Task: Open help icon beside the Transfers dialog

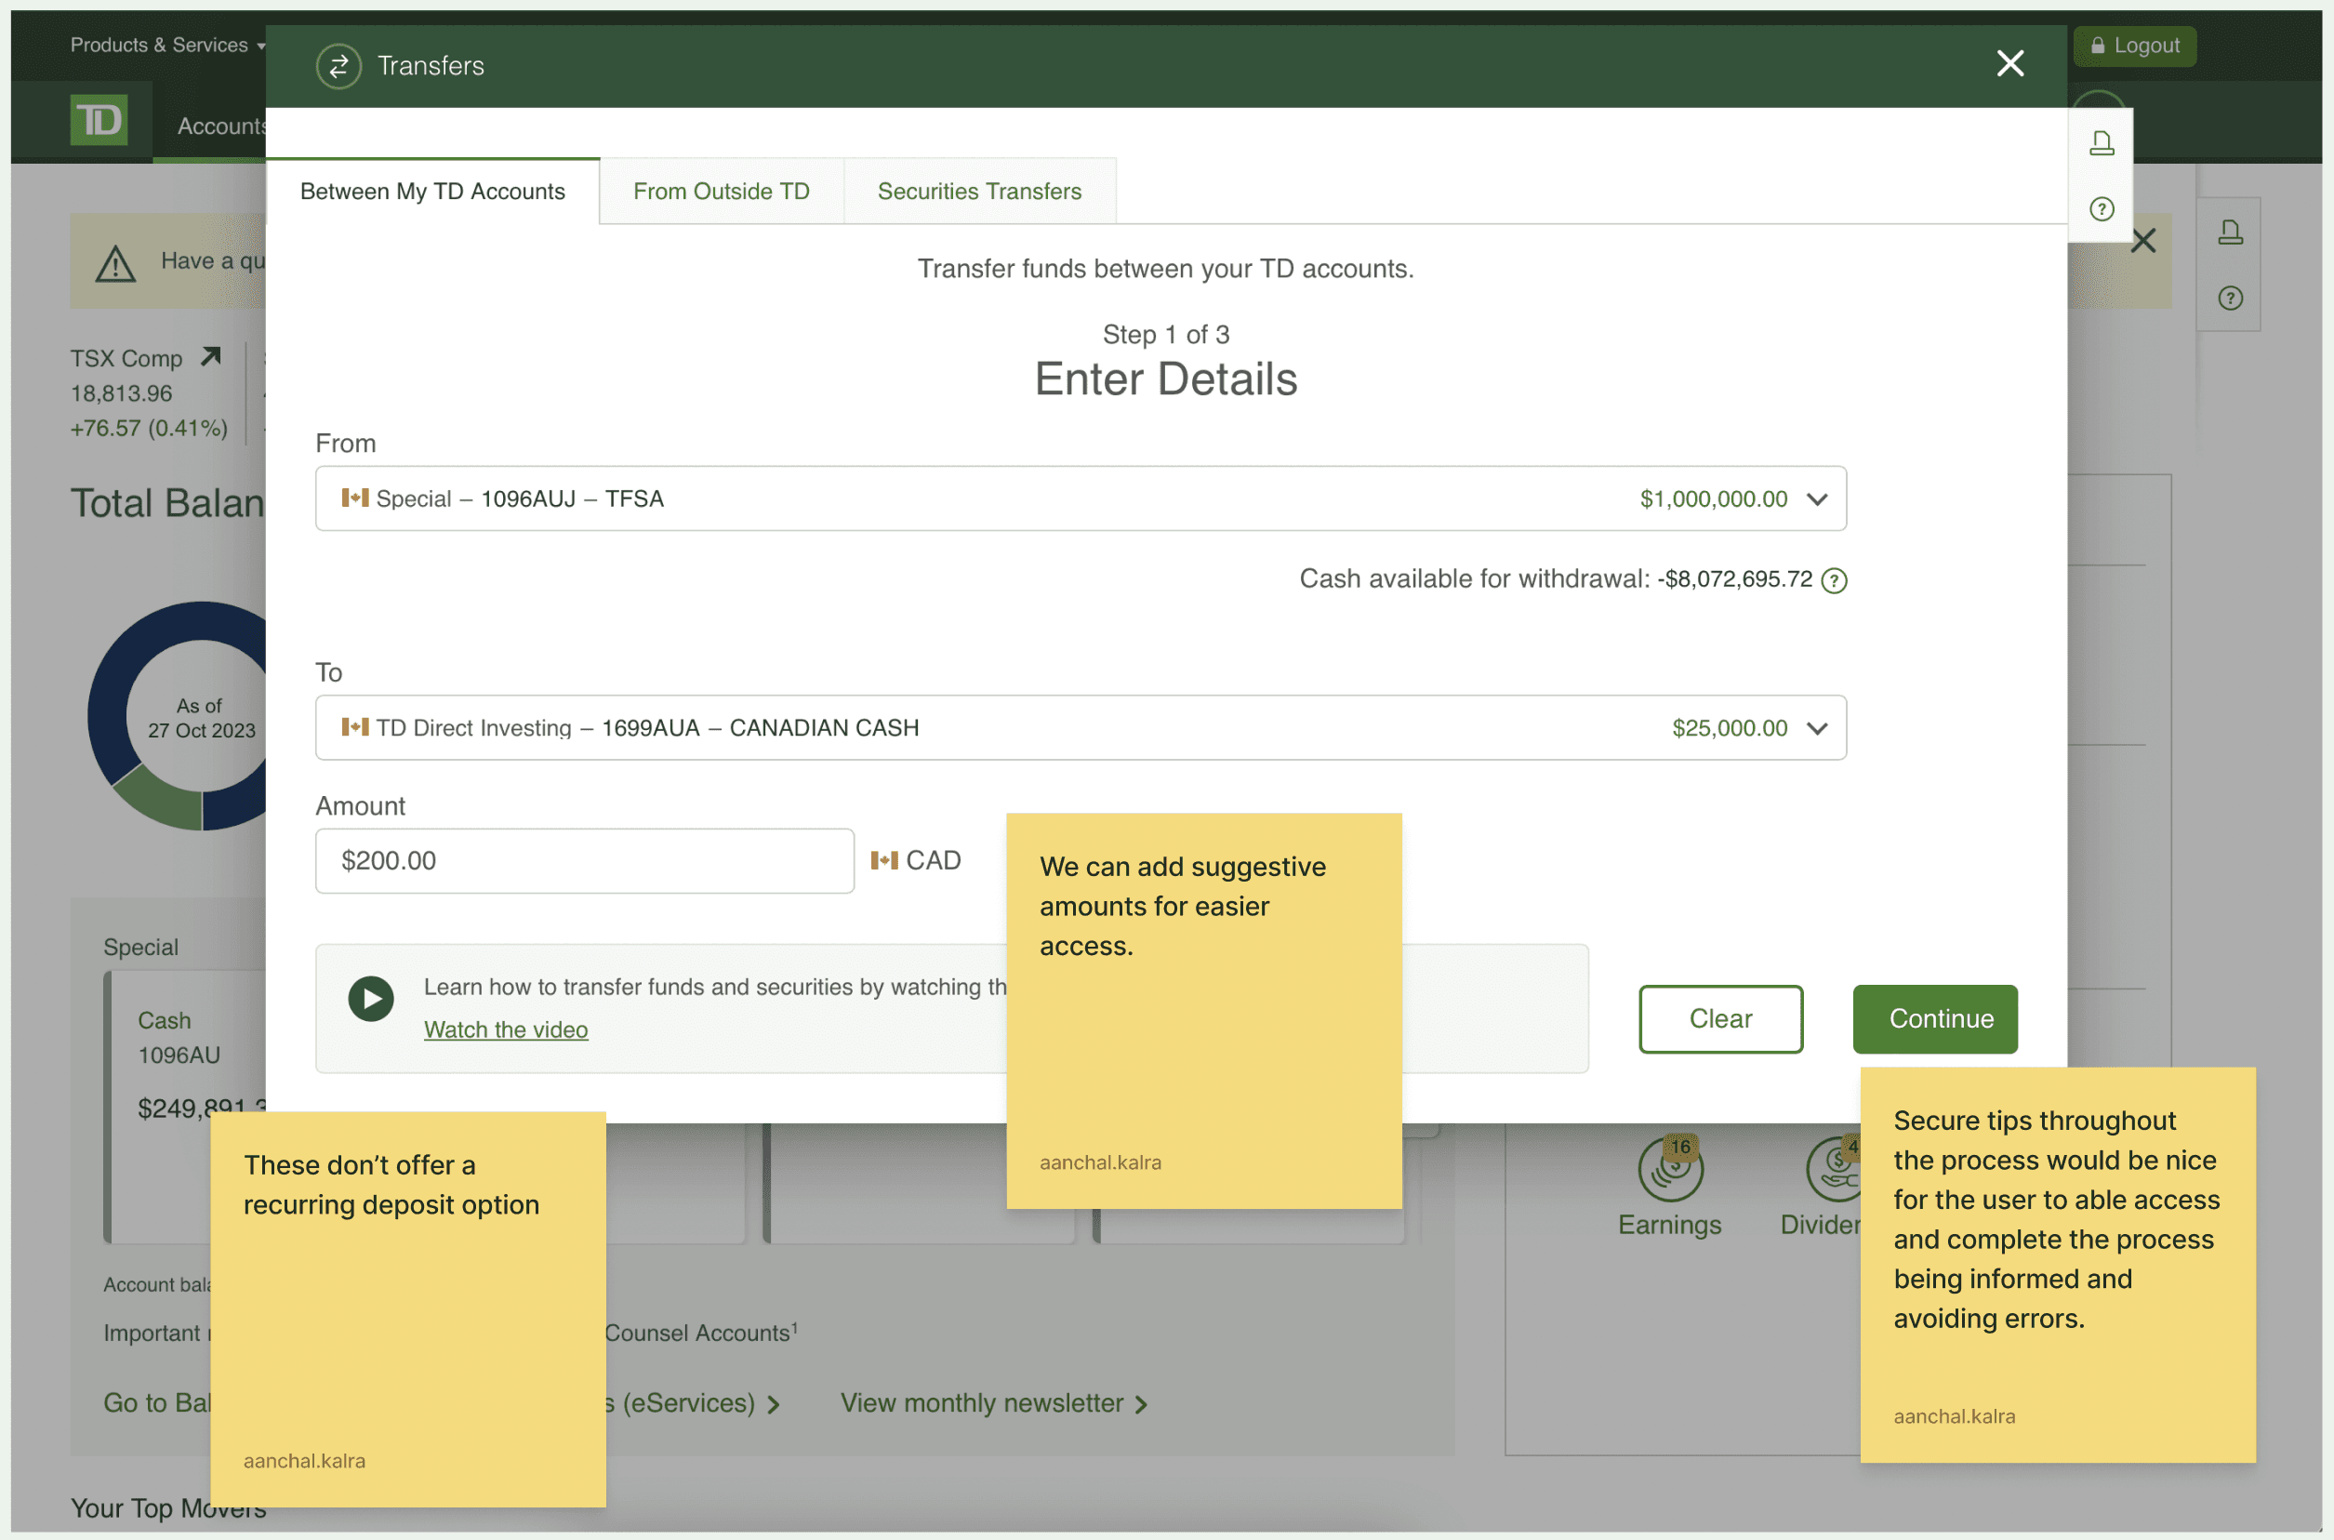Action: [x=2102, y=209]
